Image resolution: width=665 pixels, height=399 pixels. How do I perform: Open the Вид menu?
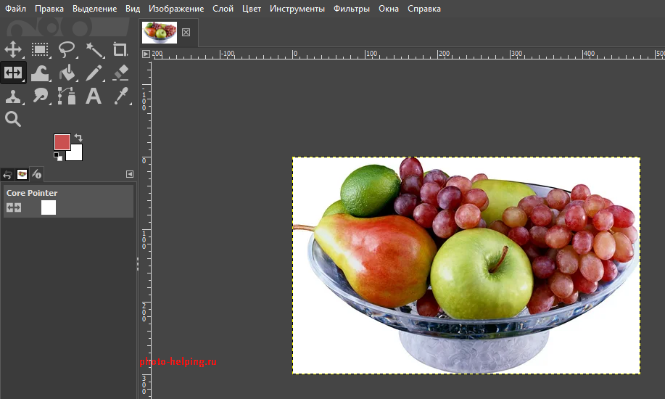(x=133, y=9)
